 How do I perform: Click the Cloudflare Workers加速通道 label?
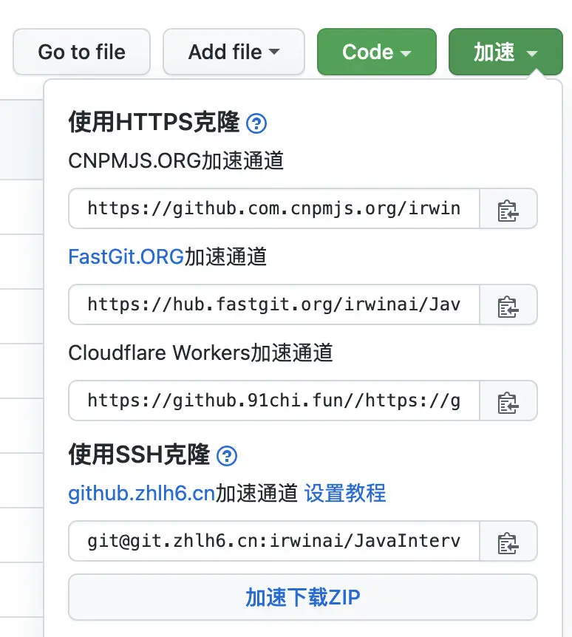click(200, 353)
